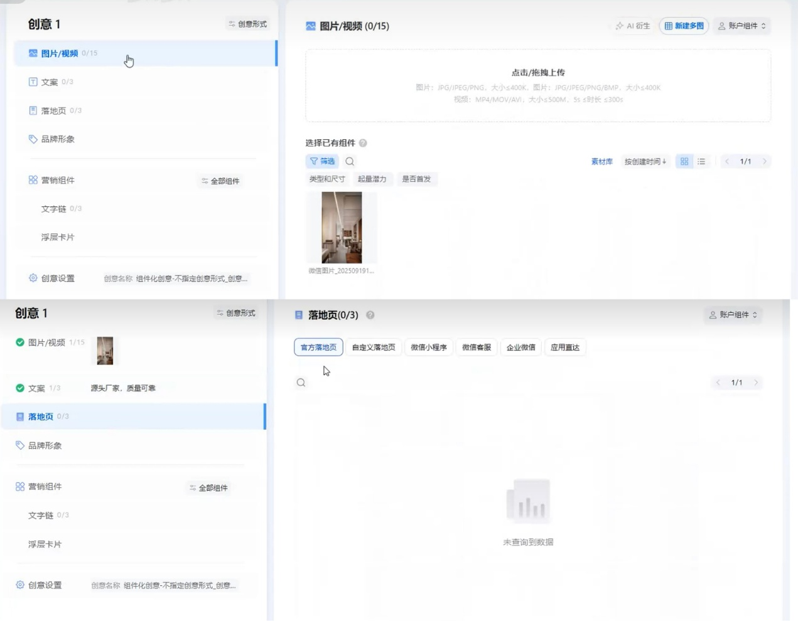The width and height of the screenshot is (798, 621).
Task: Toggle the 是否首发 filter tag
Action: pyautogui.click(x=416, y=179)
